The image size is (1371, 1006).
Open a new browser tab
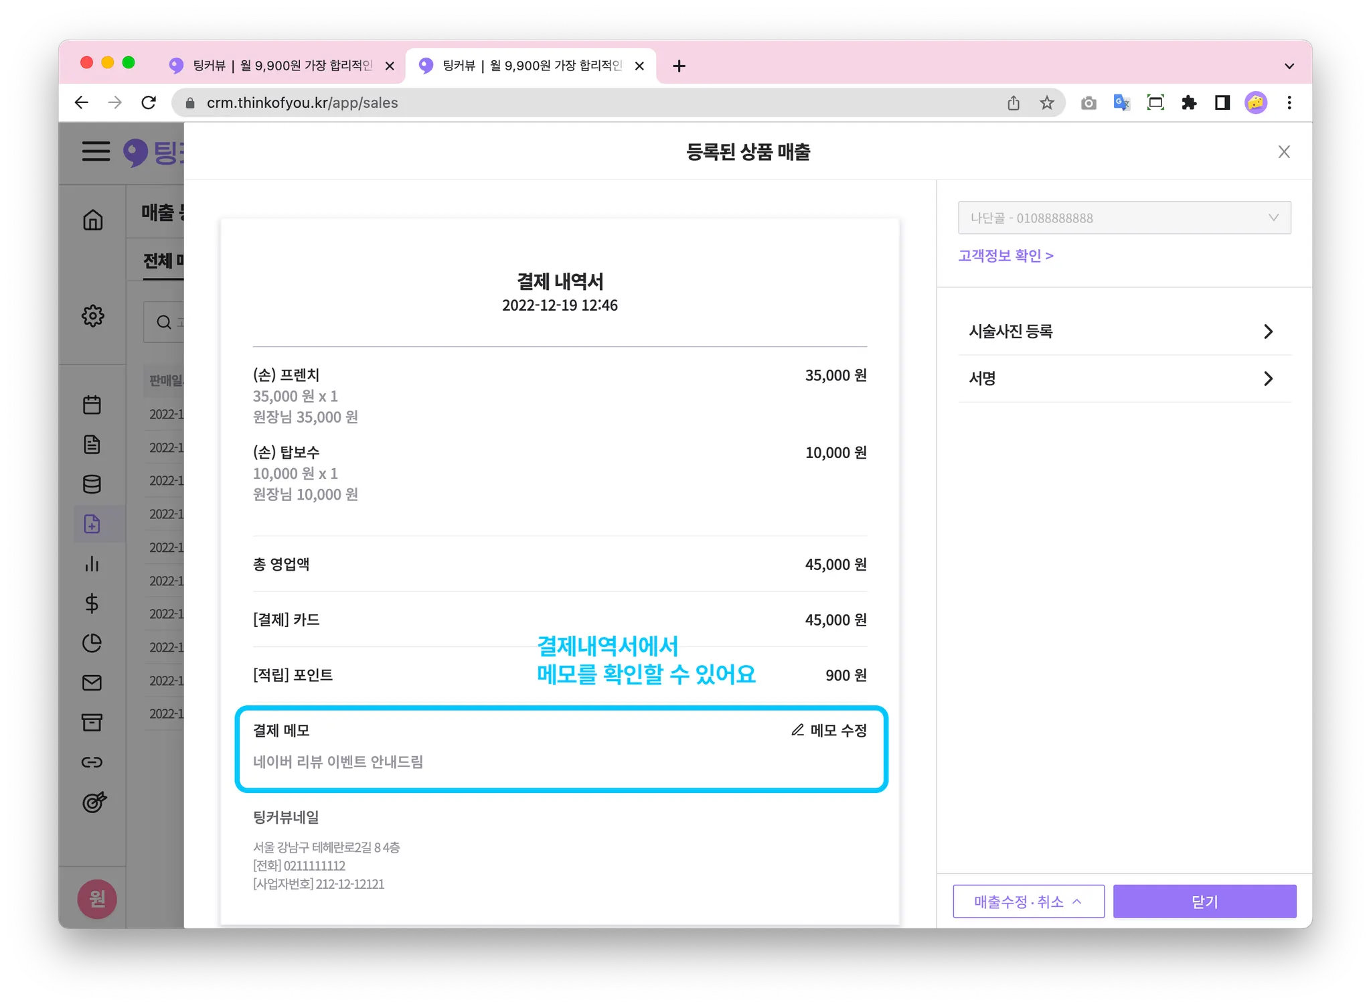click(679, 66)
